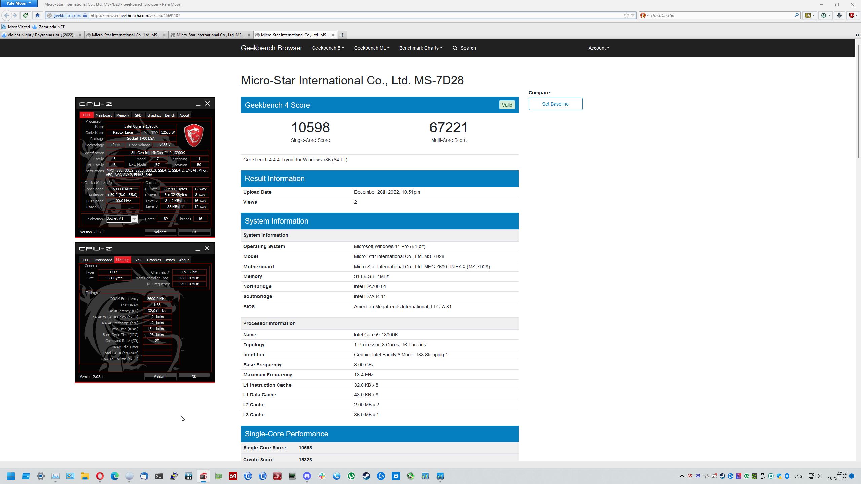Click the Bluetooth tray icon
861x484 pixels.
coord(787,476)
